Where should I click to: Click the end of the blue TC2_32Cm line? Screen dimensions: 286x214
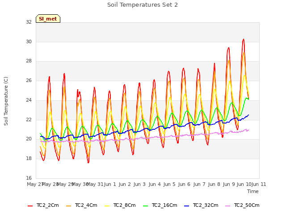(248, 115)
